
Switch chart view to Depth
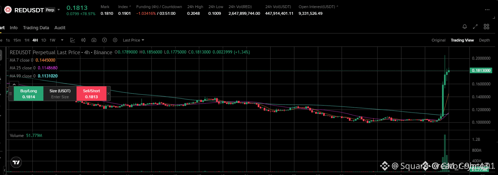point(484,40)
